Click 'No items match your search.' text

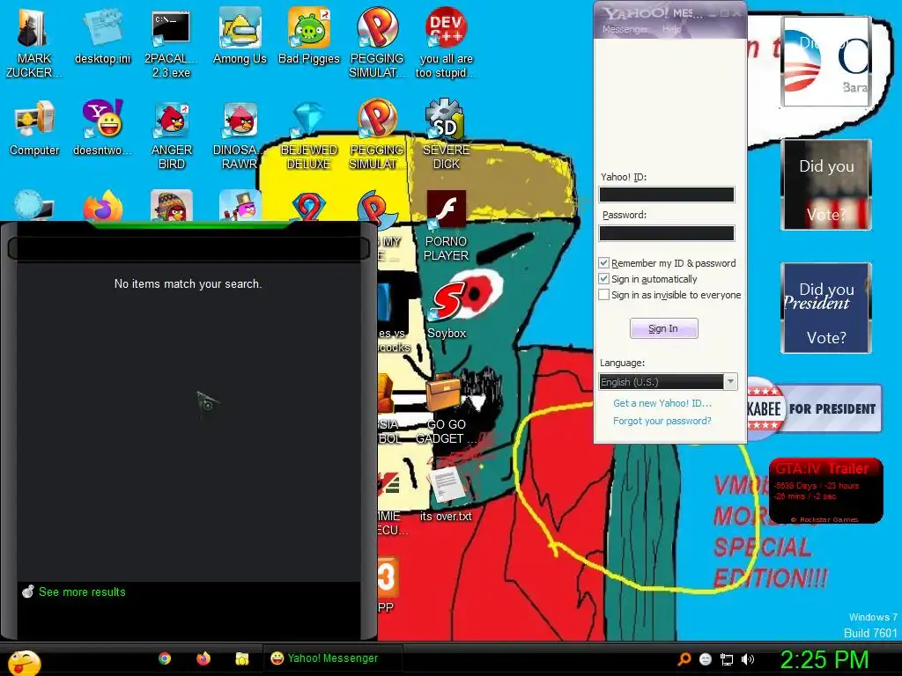click(x=189, y=283)
